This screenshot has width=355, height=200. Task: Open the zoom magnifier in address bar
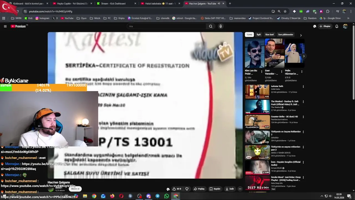tap(279, 11)
